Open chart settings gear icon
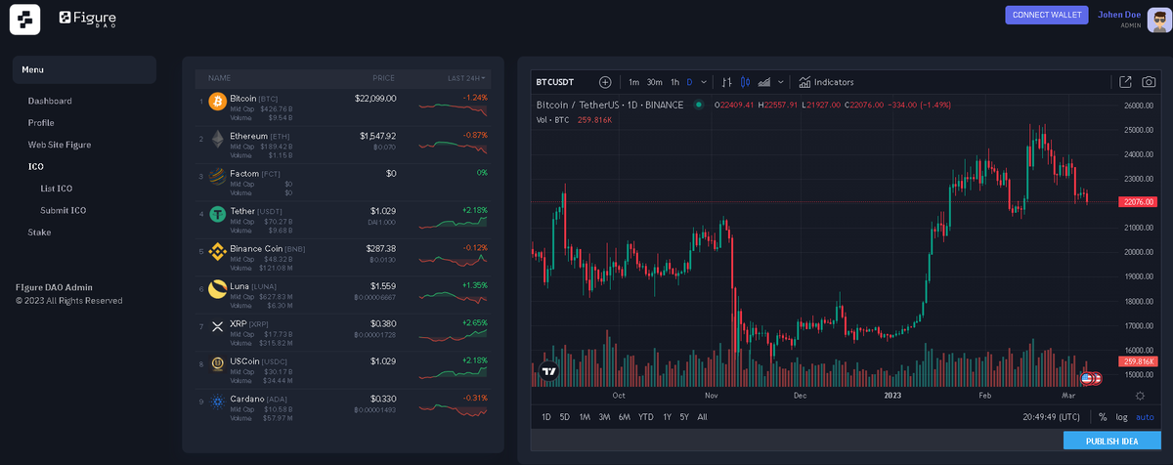The image size is (1173, 465). tap(1140, 396)
